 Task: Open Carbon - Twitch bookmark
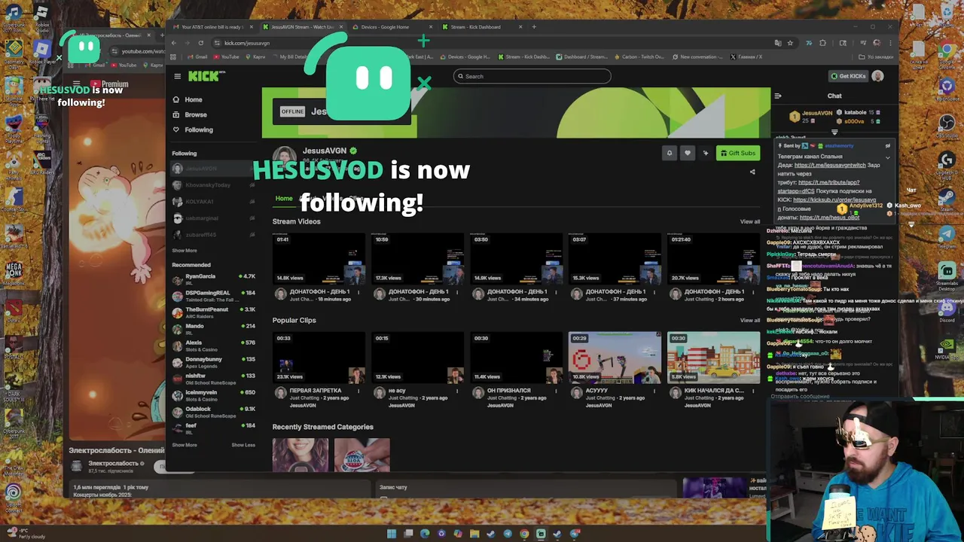pos(639,56)
